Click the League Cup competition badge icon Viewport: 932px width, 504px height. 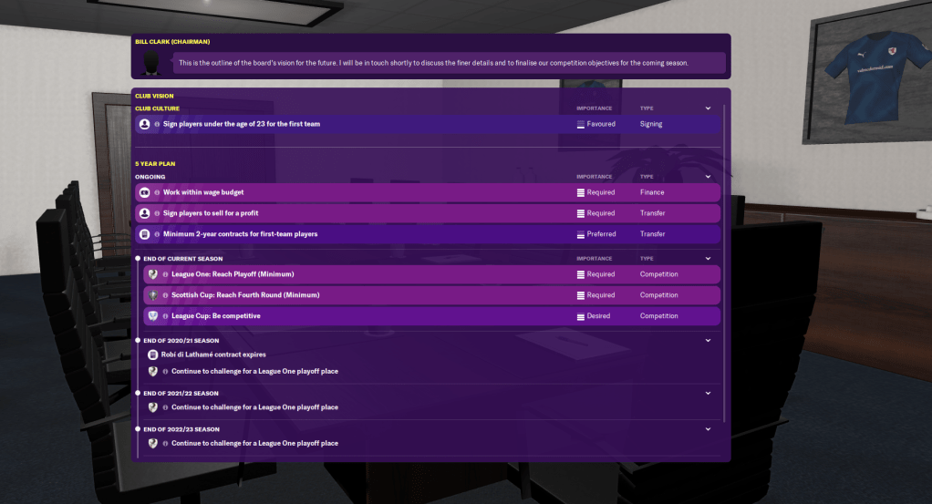click(152, 316)
